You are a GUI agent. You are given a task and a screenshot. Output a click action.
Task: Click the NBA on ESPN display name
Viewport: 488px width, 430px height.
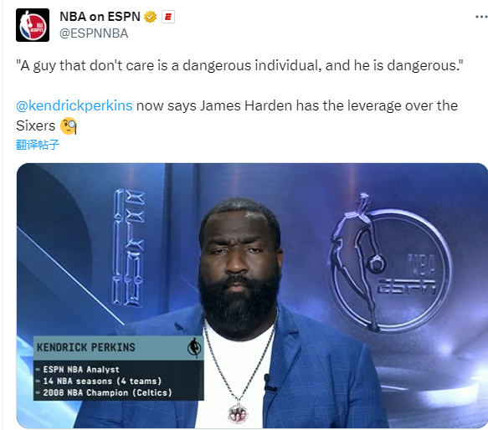[100, 17]
